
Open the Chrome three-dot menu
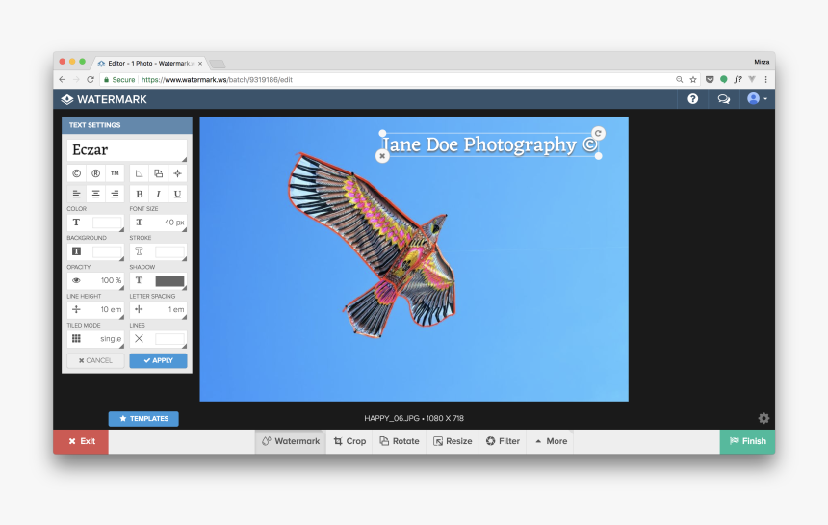coord(765,79)
